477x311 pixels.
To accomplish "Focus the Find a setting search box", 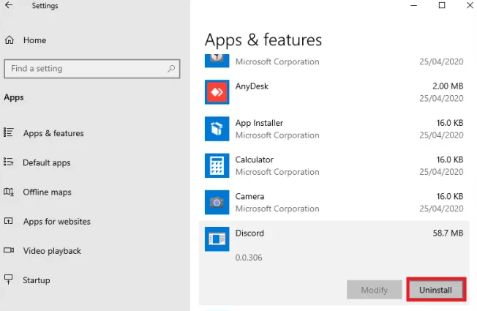I will pyautogui.click(x=92, y=69).
